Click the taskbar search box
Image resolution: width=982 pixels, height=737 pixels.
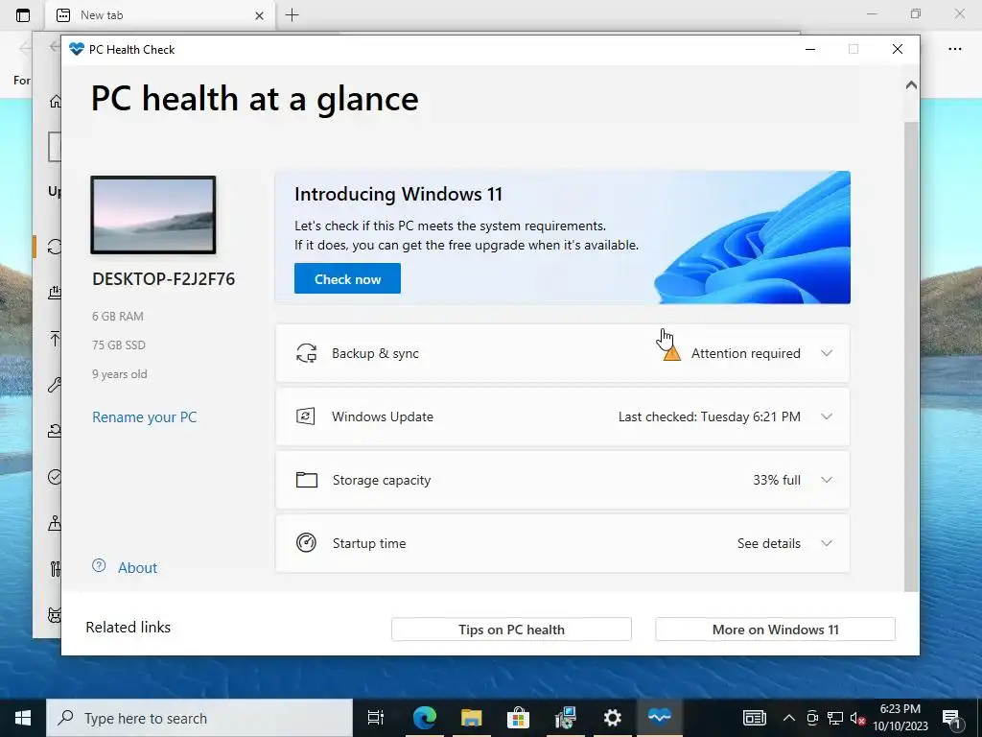(x=199, y=718)
